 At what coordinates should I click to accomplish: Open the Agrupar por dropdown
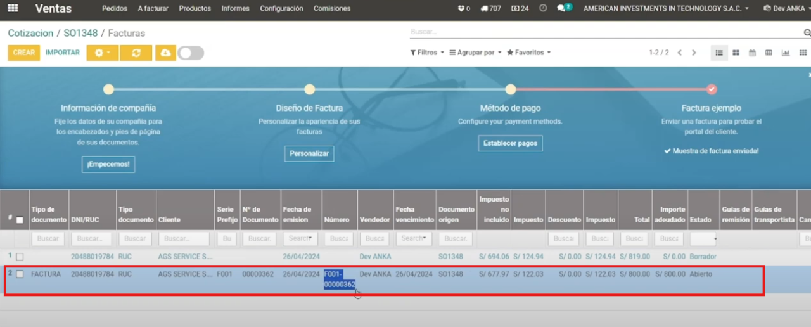pos(476,53)
